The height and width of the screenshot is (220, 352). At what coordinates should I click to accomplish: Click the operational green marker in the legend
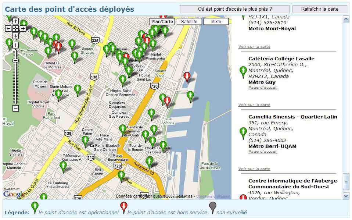coord(35,207)
